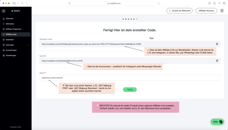This screenshot has width=228, height=130.
Task: Click Zurück zur Übersicht button
Action: [x=179, y=11]
